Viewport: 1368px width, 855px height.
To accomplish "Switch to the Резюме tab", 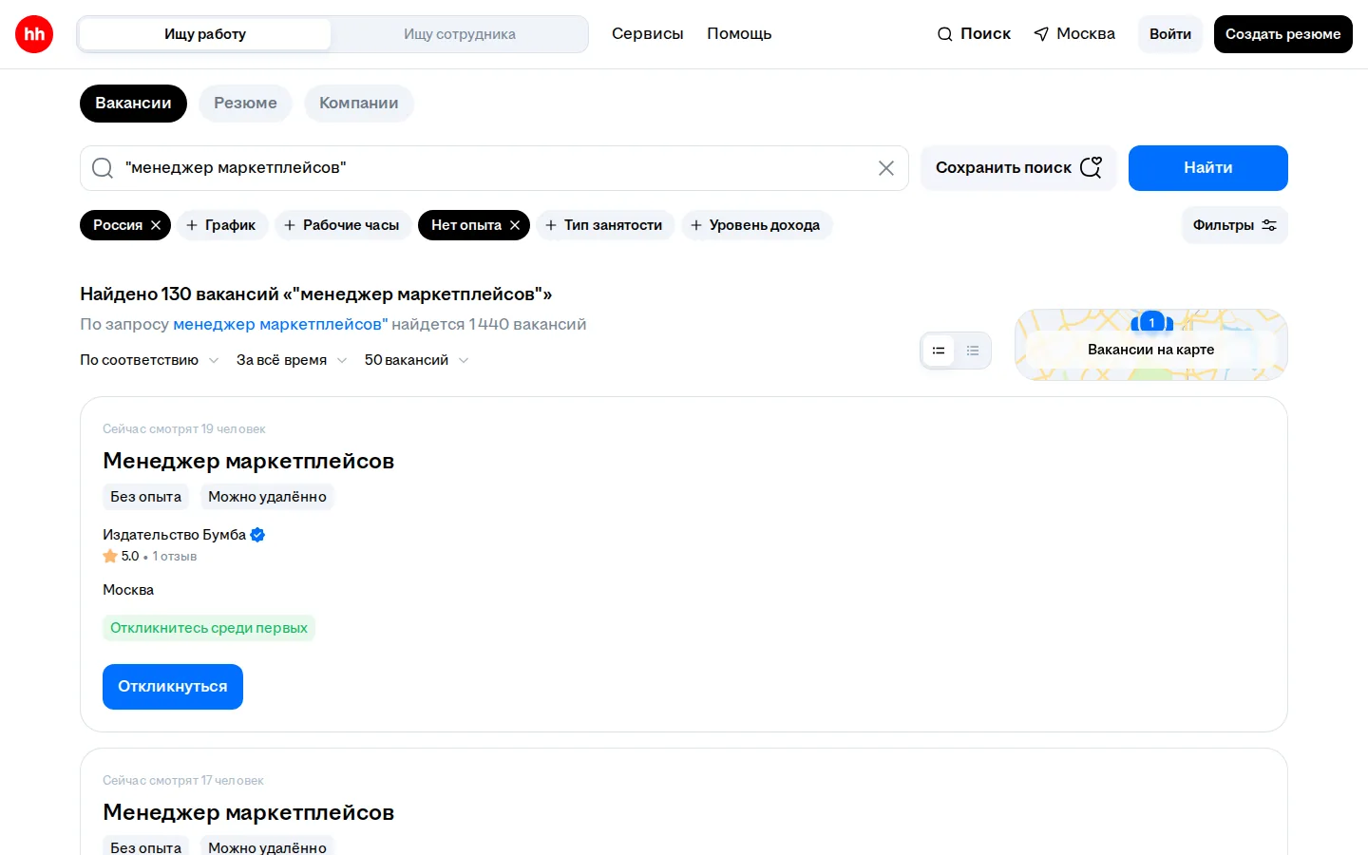I will [245, 103].
